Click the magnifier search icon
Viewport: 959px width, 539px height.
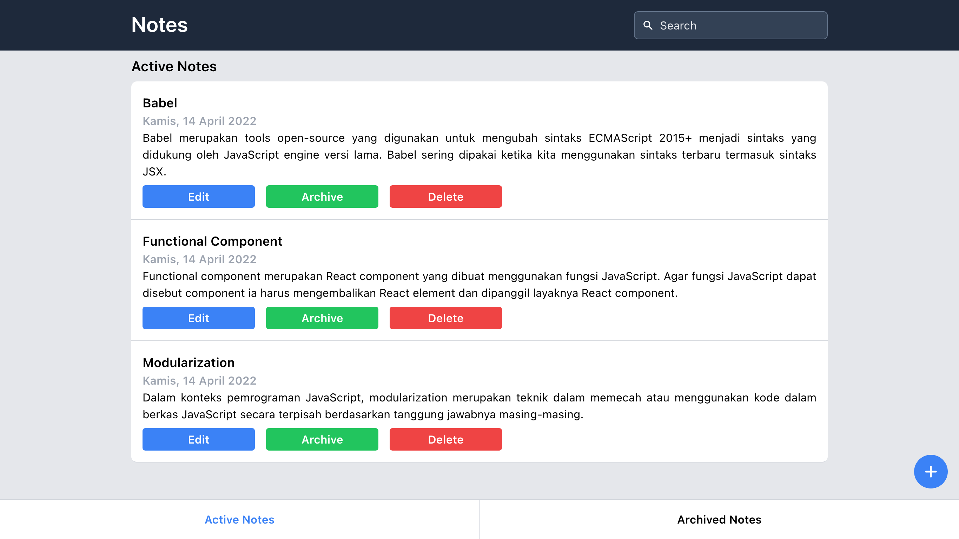[x=648, y=25]
